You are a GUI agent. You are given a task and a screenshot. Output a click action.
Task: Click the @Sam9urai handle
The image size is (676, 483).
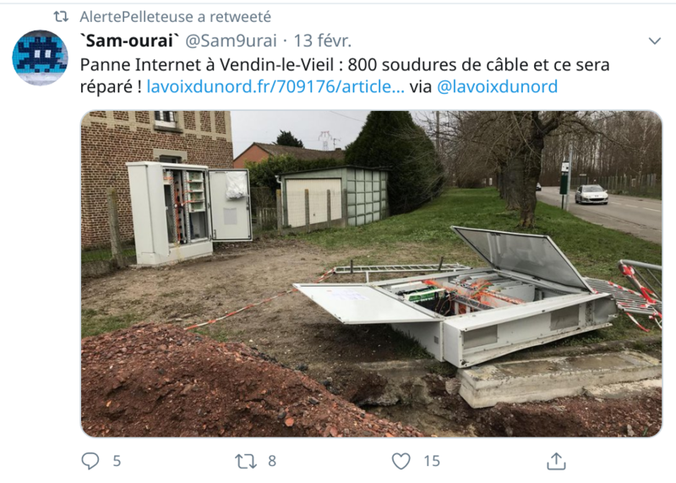pyautogui.click(x=231, y=41)
